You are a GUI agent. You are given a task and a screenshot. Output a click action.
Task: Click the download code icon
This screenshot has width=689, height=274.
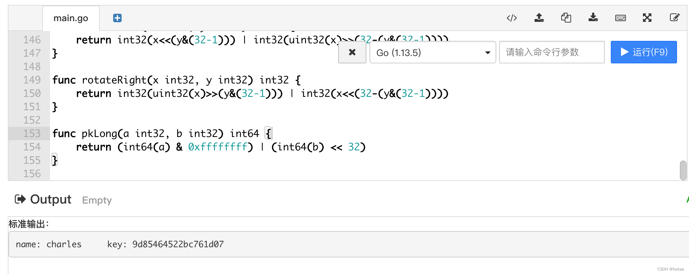click(x=593, y=18)
